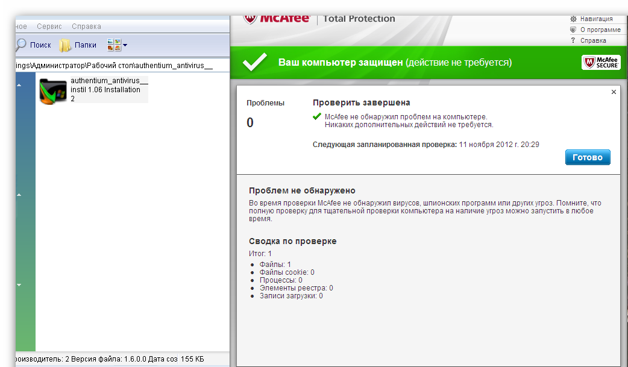Click the Explorer address bar path
The image size is (628, 367).
click(115, 66)
